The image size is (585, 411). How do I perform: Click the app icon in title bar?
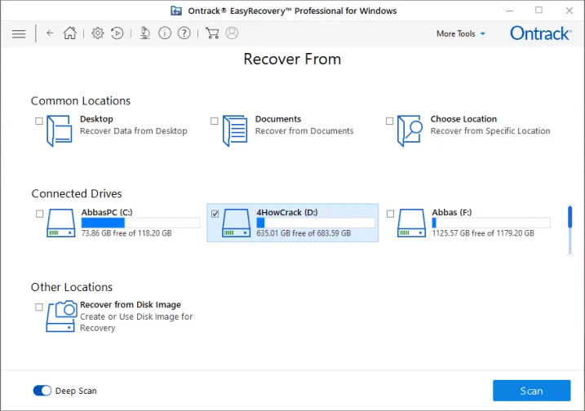[176, 11]
